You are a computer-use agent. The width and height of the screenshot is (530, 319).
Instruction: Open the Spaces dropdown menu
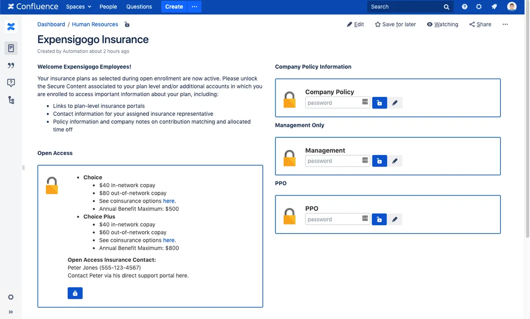tap(79, 7)
